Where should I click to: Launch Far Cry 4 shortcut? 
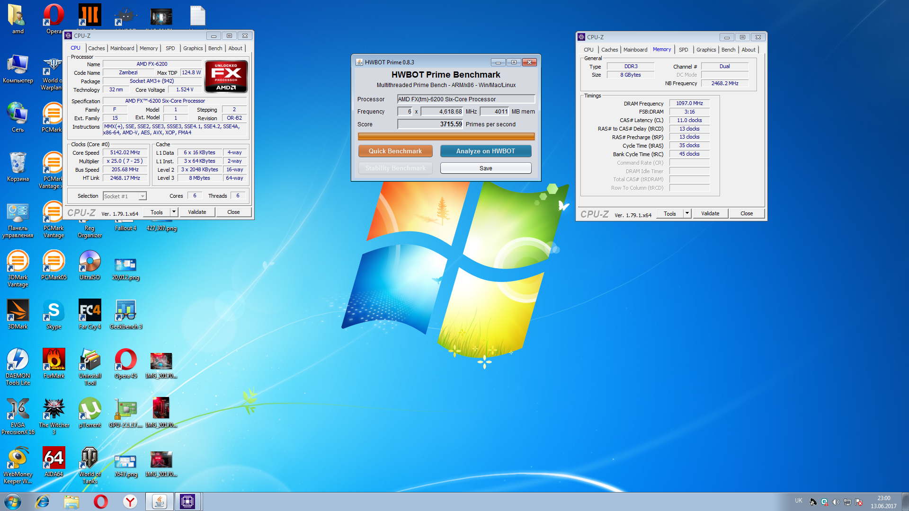point(89,314)
